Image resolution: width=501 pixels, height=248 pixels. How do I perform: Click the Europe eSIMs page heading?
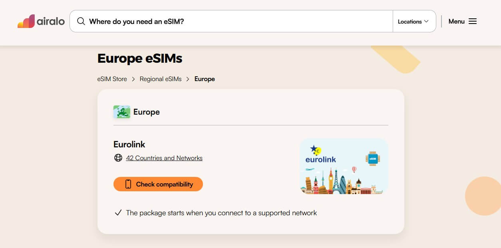[140, 58]
